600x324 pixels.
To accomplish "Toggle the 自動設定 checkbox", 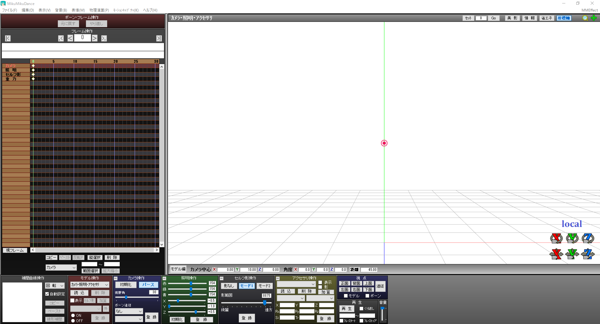I will point(47,294).
